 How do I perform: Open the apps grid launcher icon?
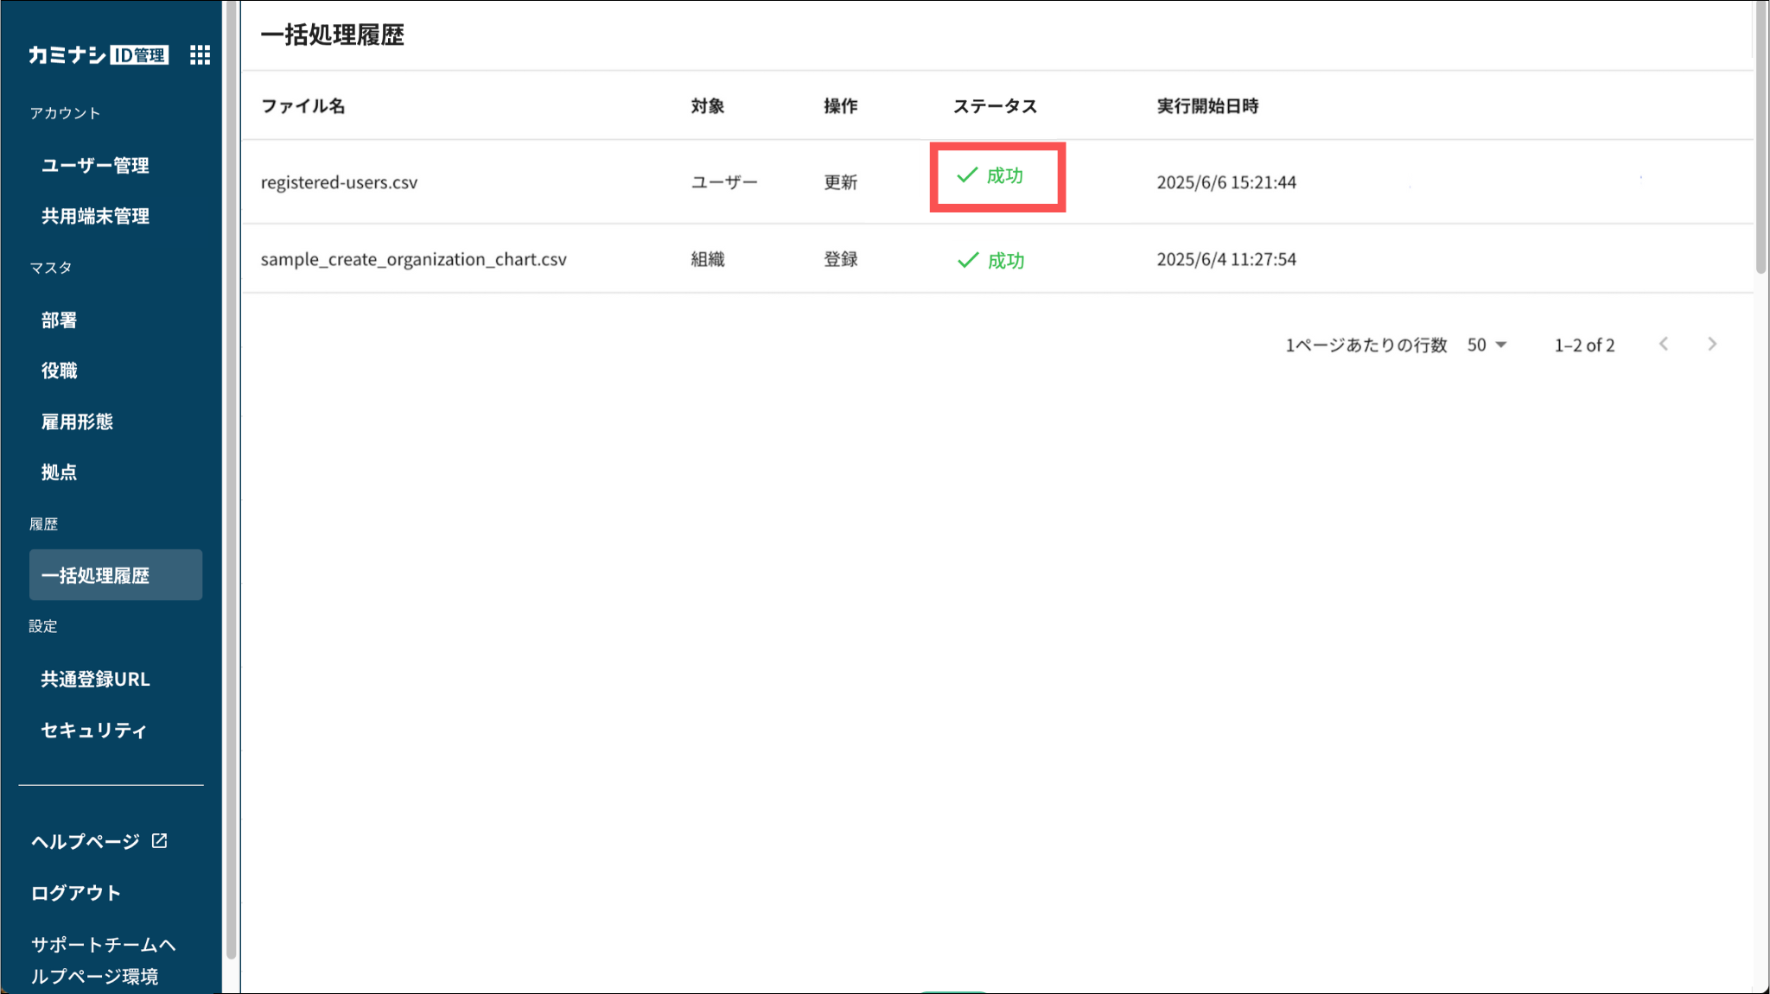click(x=200, y=55)
